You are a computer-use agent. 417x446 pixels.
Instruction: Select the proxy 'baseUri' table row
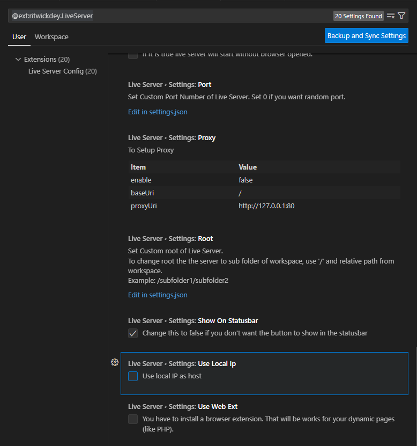264,193
